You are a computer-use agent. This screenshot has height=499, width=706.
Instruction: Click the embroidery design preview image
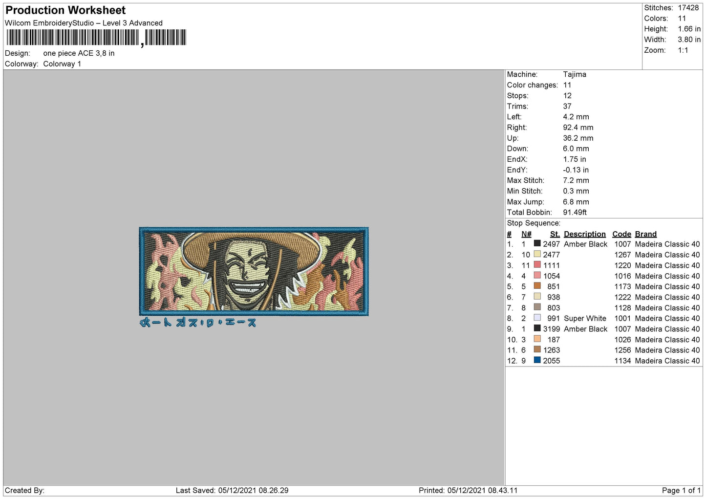pyautogui.click(x=254, y=277)
